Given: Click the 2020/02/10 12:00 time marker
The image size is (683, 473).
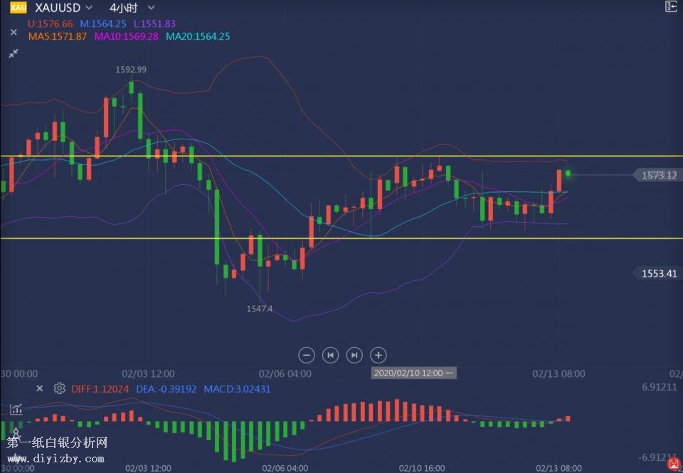Looking at the screenshot, I should pos(413,373).
